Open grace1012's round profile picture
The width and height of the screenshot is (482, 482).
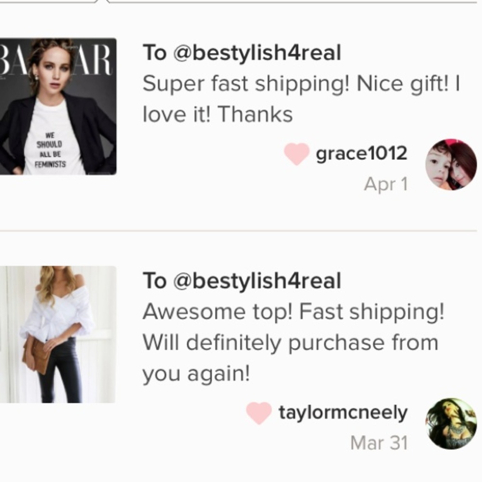tap(451, 164)
